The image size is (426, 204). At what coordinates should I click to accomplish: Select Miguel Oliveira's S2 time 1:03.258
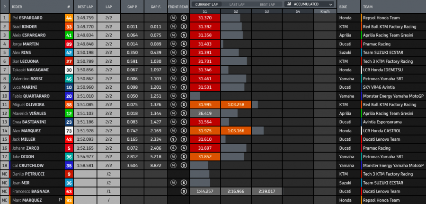[x=235, y=104]
